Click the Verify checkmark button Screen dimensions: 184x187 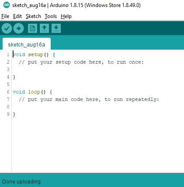(x=7, y=29)
